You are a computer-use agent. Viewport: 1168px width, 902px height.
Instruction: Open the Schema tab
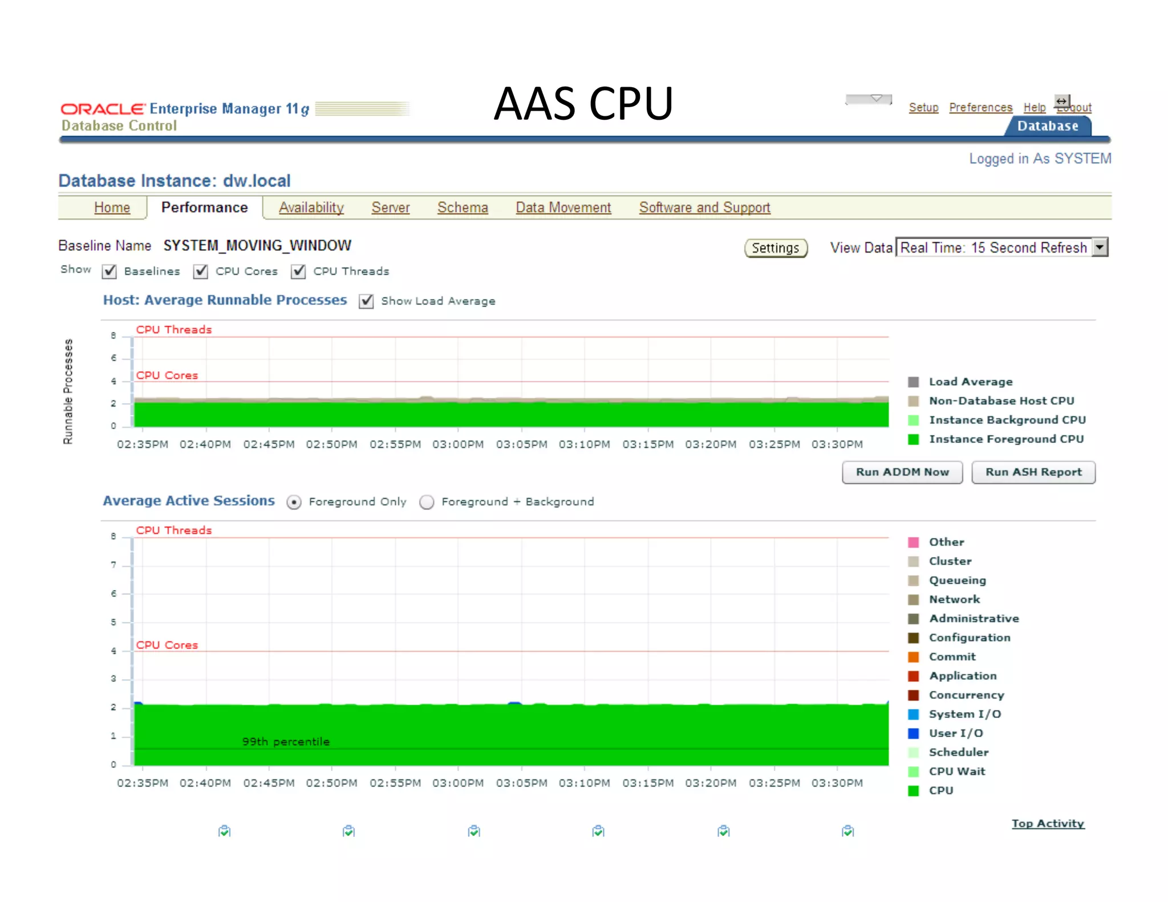coord(463,208)
